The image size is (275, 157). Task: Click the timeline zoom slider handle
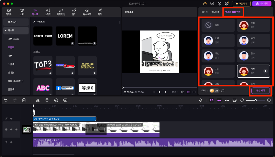(x=256, y=100)
